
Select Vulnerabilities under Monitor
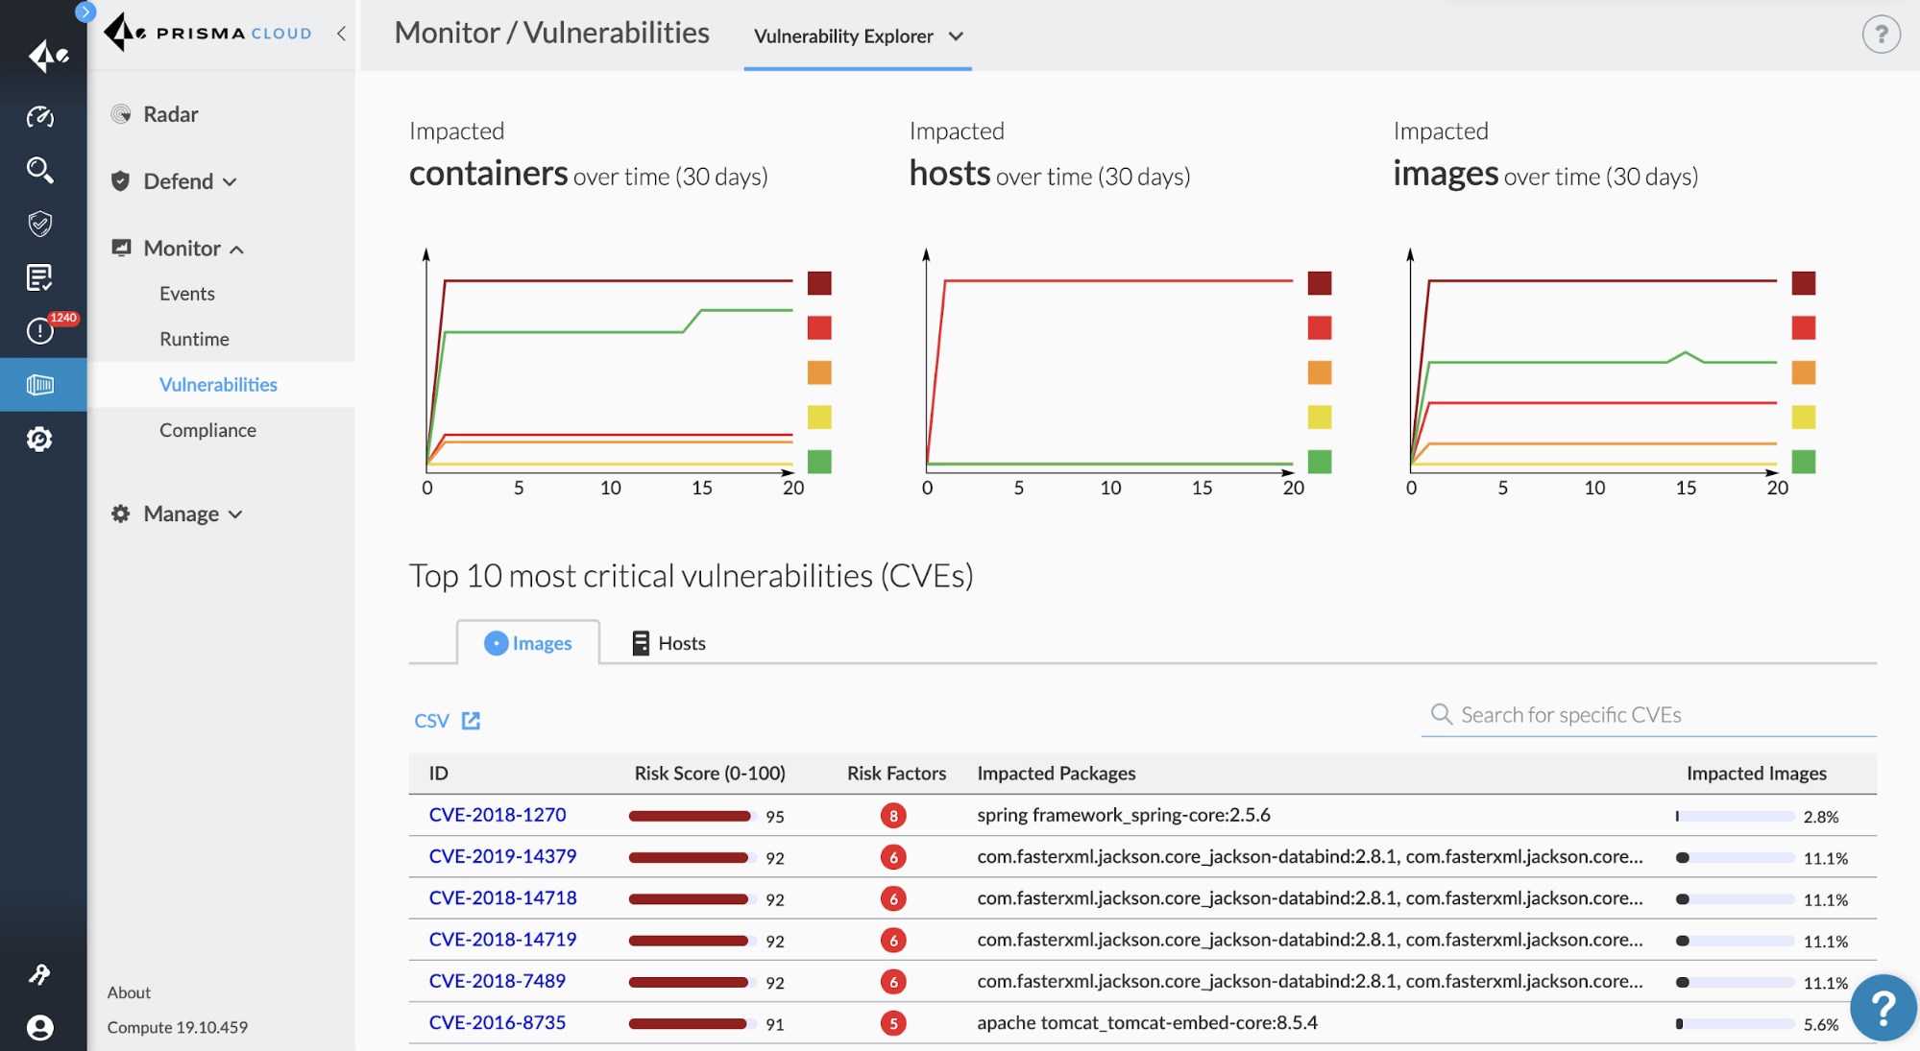pyautogui.click(x=218, y=385)
